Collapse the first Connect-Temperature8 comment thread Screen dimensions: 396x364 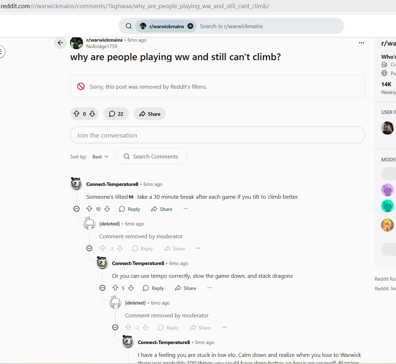[76, 209]
